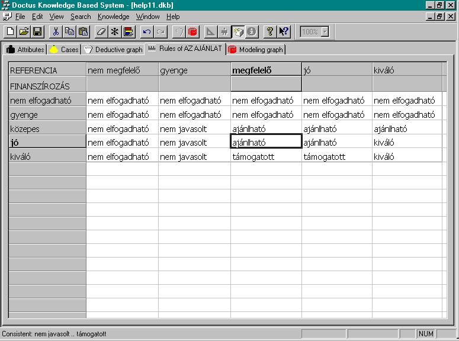The width and height of the screenshot is (459, 341).
Task: Open the File menu
Action: (x=20, y=17)
